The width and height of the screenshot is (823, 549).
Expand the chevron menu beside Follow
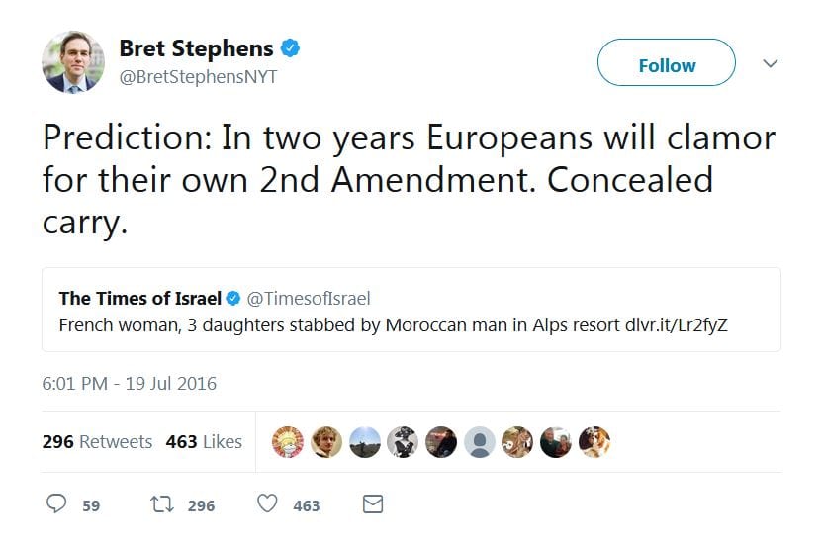[x=772, y=64]
